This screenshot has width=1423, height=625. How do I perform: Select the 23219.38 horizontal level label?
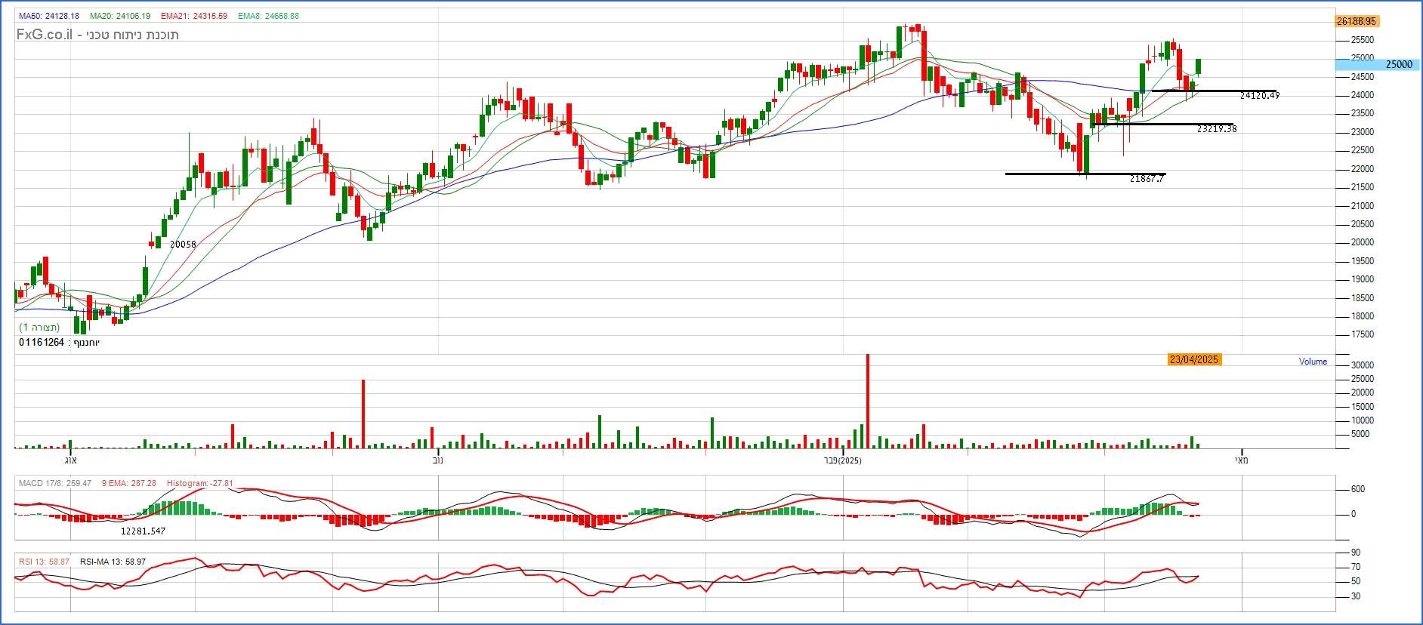tap(1216, 129)
